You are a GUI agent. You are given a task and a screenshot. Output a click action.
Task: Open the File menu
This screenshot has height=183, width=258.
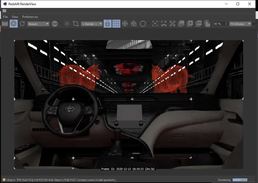tap(5, 17)
